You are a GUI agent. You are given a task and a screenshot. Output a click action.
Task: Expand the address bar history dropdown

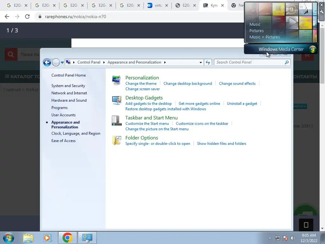click(201, 62)
